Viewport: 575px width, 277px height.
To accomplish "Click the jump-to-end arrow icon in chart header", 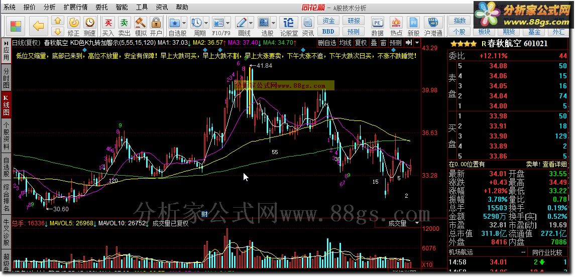I will coord(409,43).
